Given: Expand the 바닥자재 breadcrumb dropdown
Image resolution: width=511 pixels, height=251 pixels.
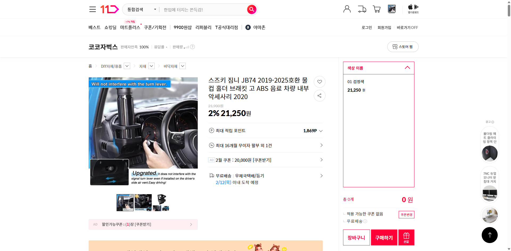Looking at the screenshot, I should tap(183, 66).
